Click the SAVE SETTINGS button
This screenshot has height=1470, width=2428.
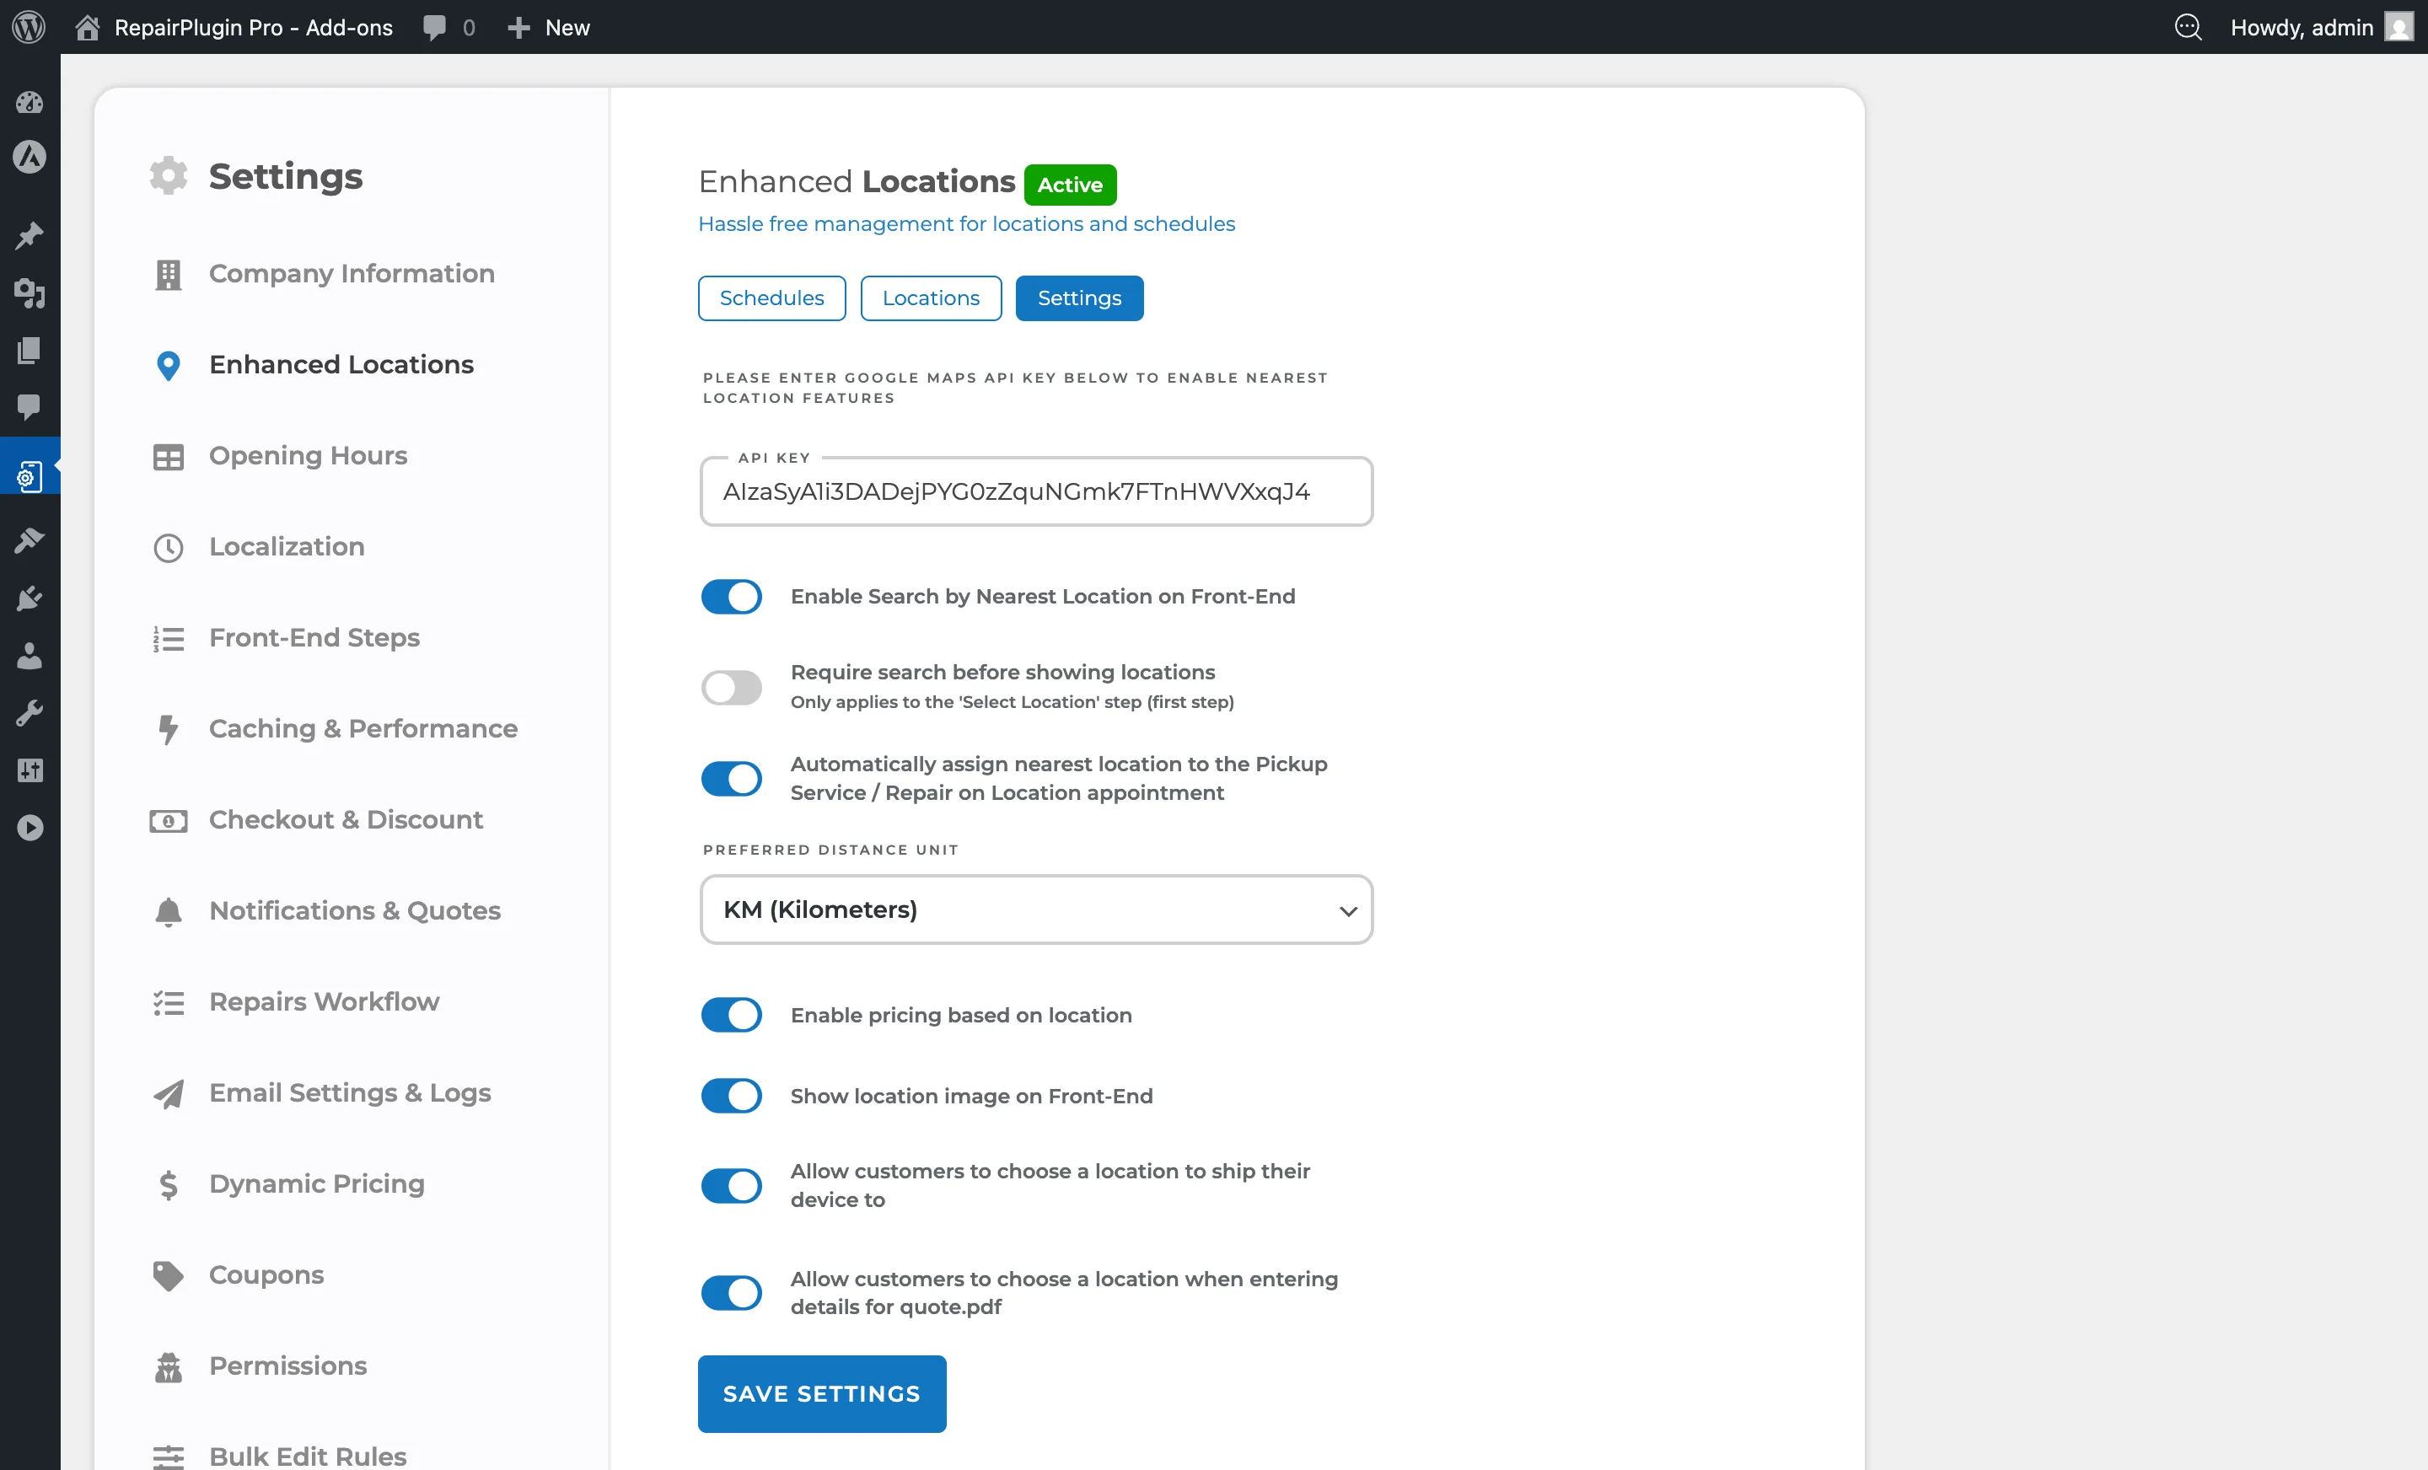[x=821, y=1393]
